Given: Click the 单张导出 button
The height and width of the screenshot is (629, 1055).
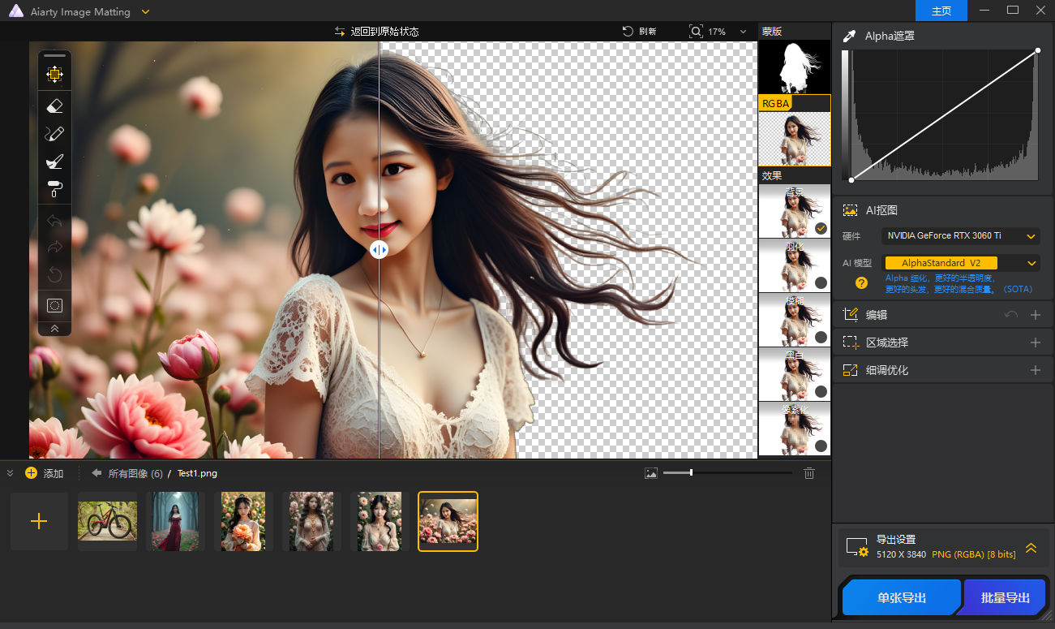Looking at the screenshot, I should click(901, 598).
